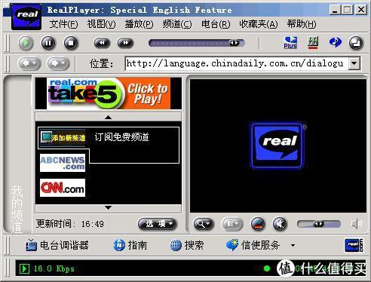Open the CNN.com channel
The height and width of the screenshot is (282, 371).
(63, 188)
